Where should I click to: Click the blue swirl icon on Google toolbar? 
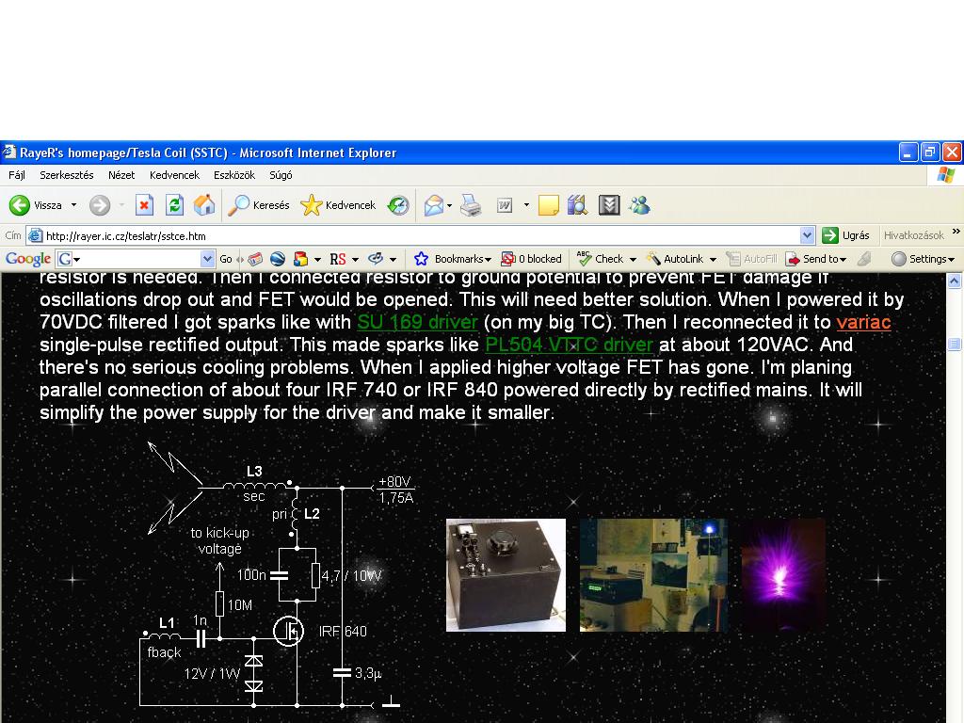pos(376,259)
